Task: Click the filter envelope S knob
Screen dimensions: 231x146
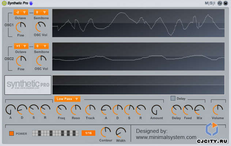Action: click(x=129, y=110)
